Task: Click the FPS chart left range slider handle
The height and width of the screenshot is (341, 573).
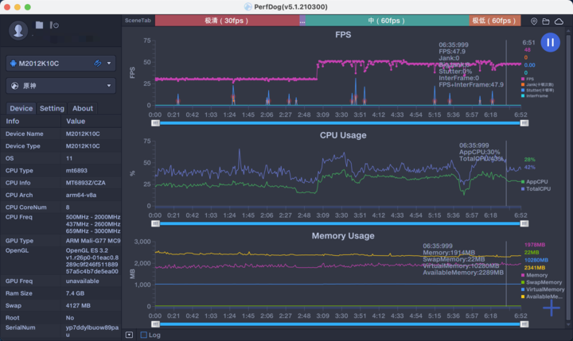Action: 155,122
